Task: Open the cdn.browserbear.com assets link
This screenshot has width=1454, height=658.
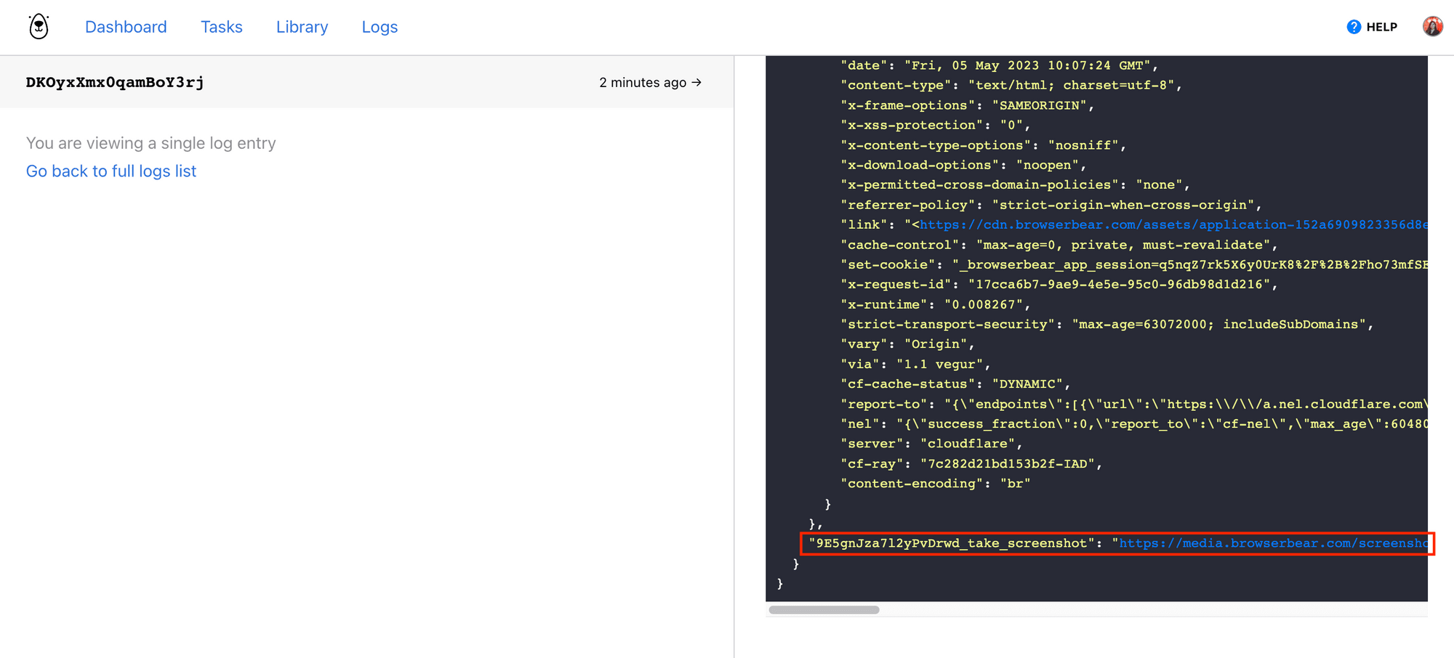Action: 1134,224
